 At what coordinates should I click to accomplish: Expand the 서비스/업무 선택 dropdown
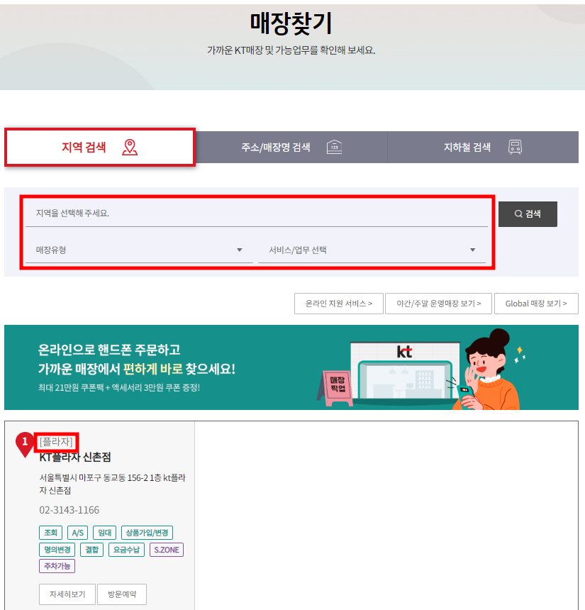pyautogui.click(x=372, y=250)
